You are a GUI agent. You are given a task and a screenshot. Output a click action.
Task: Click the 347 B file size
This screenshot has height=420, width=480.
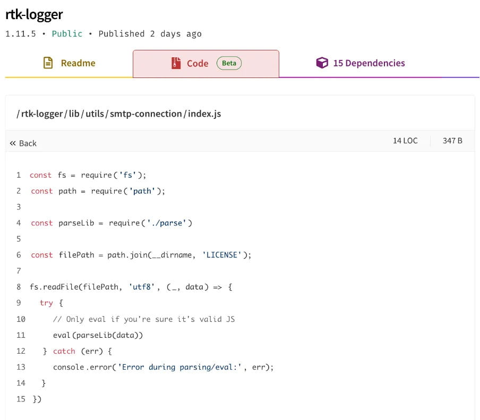click(452, 141)
